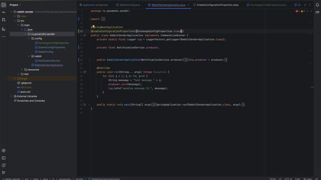Viewport: 321px width, 180px height.
Task: Select the HELP.md file
Action: (26, 87)
